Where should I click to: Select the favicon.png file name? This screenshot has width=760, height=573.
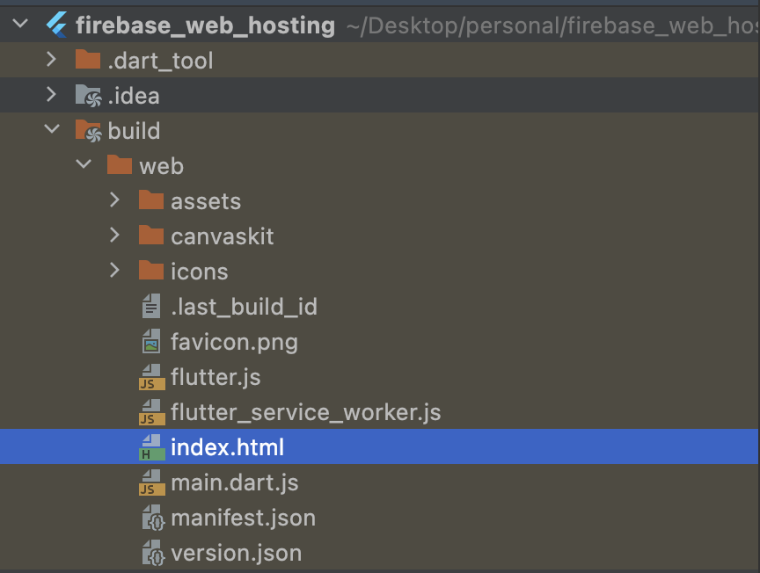coord(234,343)
